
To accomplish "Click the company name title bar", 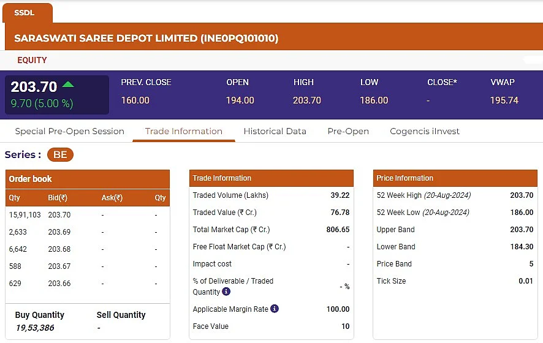I will point(273,38).
